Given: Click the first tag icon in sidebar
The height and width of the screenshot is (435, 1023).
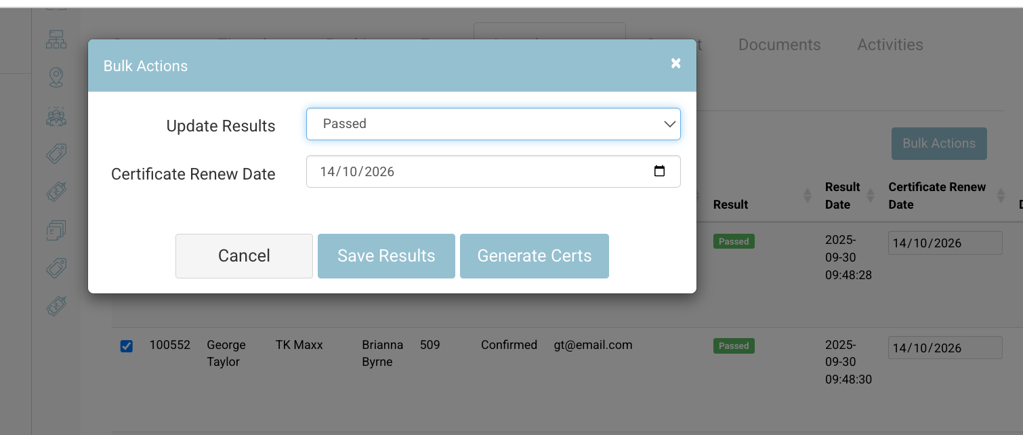Looking at the screenshot, I should (56, 154).
